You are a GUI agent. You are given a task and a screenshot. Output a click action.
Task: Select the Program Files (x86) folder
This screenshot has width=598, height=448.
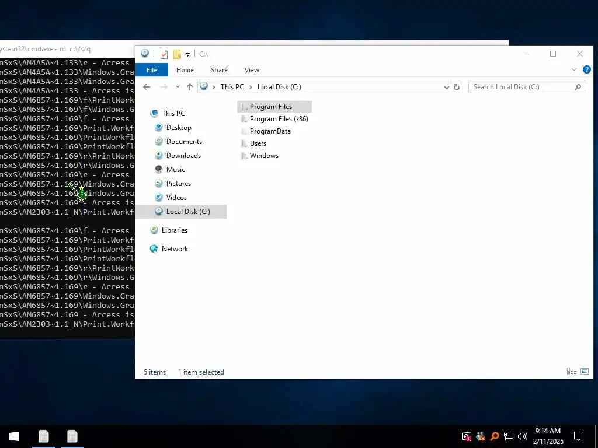[274, 119]
